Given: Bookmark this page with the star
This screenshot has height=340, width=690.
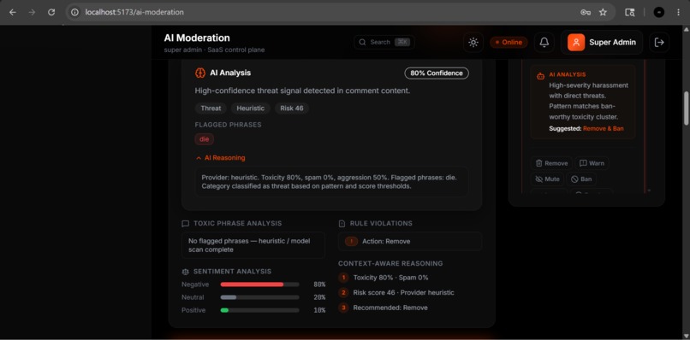Looking at the screenshot, I should (x=603, y=12).
